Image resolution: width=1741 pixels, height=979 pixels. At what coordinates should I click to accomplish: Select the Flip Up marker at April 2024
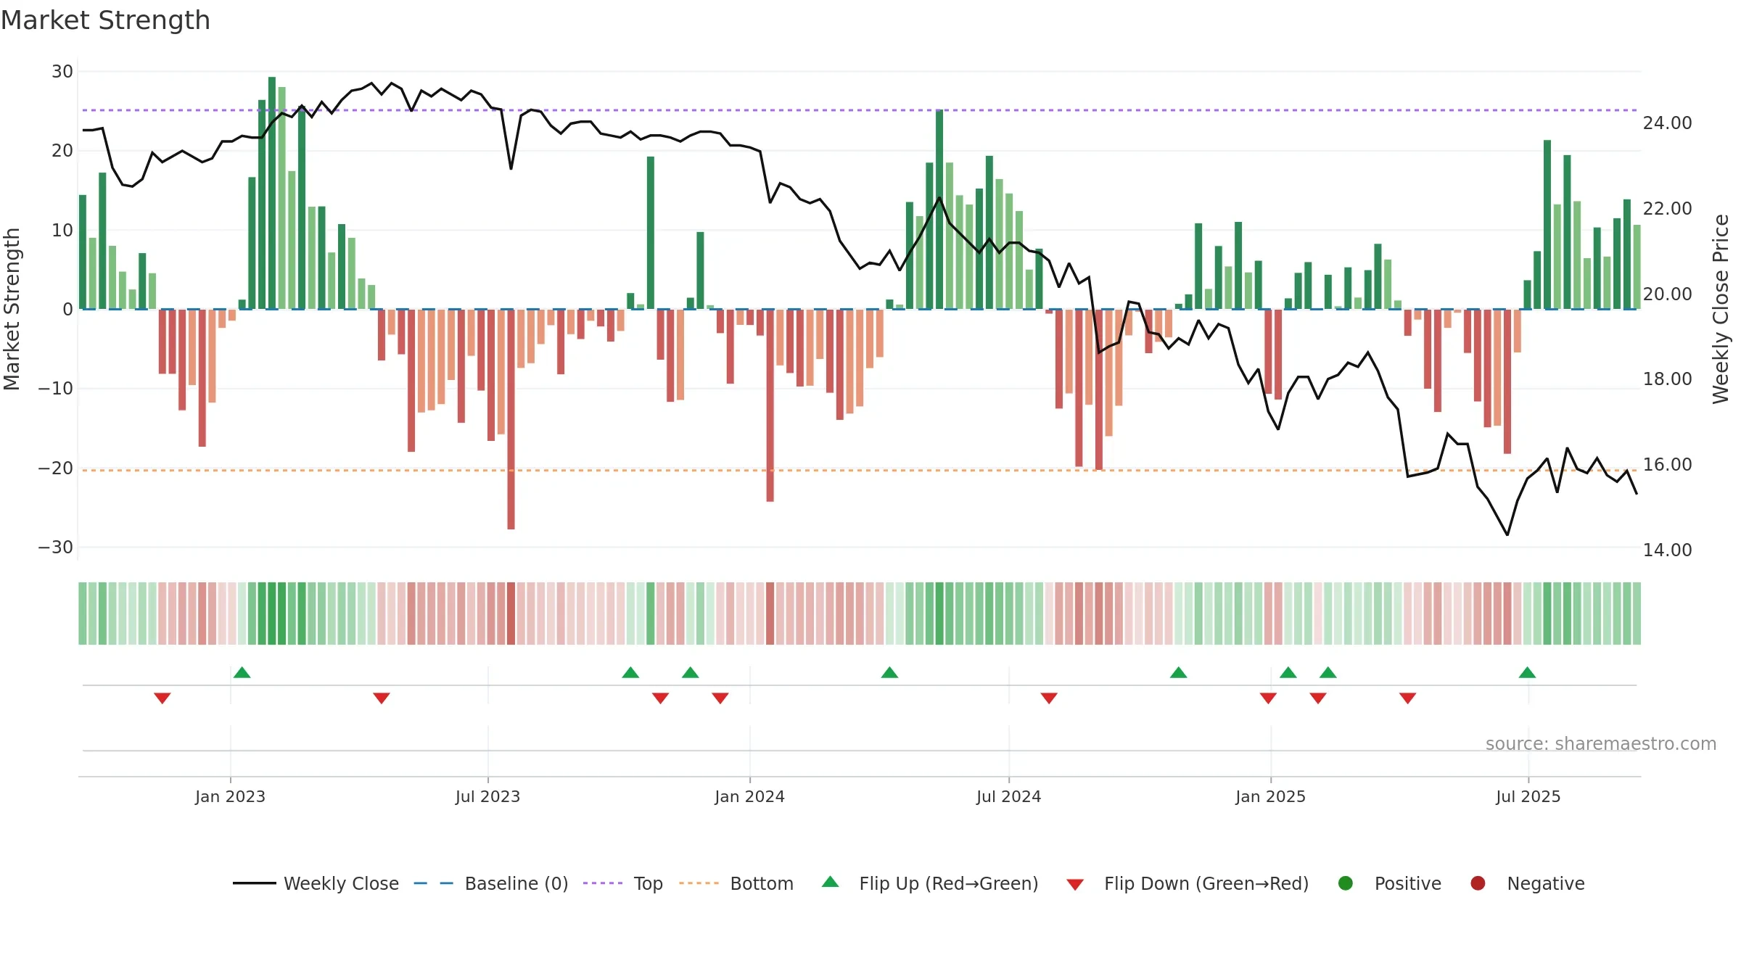click(x=889, y=672)
